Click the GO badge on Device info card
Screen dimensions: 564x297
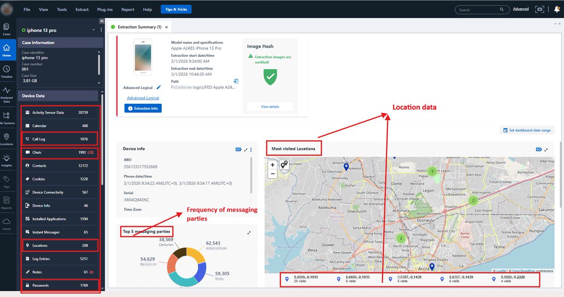click(x=238, y=149)
